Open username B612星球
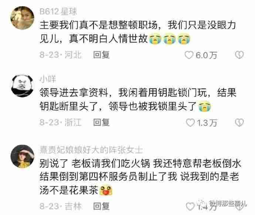This screenshot has height=215, width=255. point(58,11)
